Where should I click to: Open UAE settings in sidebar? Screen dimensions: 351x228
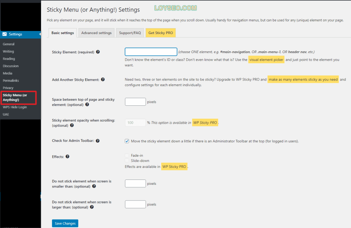pyautogui.click(x=6, y=114)
